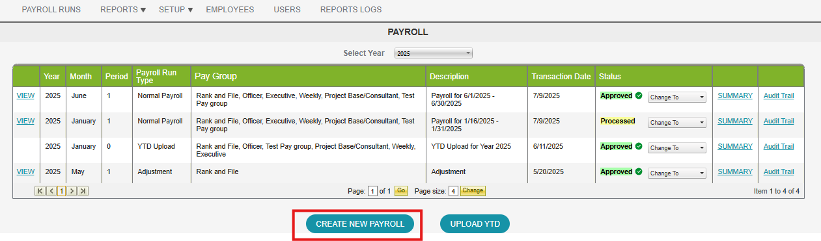
Task: Go to next page pager icon
Action: pos(72,191)
